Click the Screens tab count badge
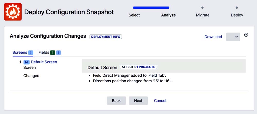 click(31, 52)
